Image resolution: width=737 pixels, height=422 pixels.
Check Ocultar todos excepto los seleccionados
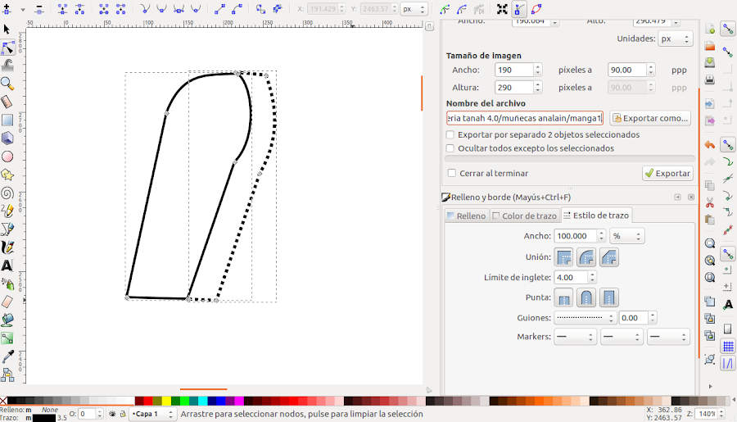(450, 148)
